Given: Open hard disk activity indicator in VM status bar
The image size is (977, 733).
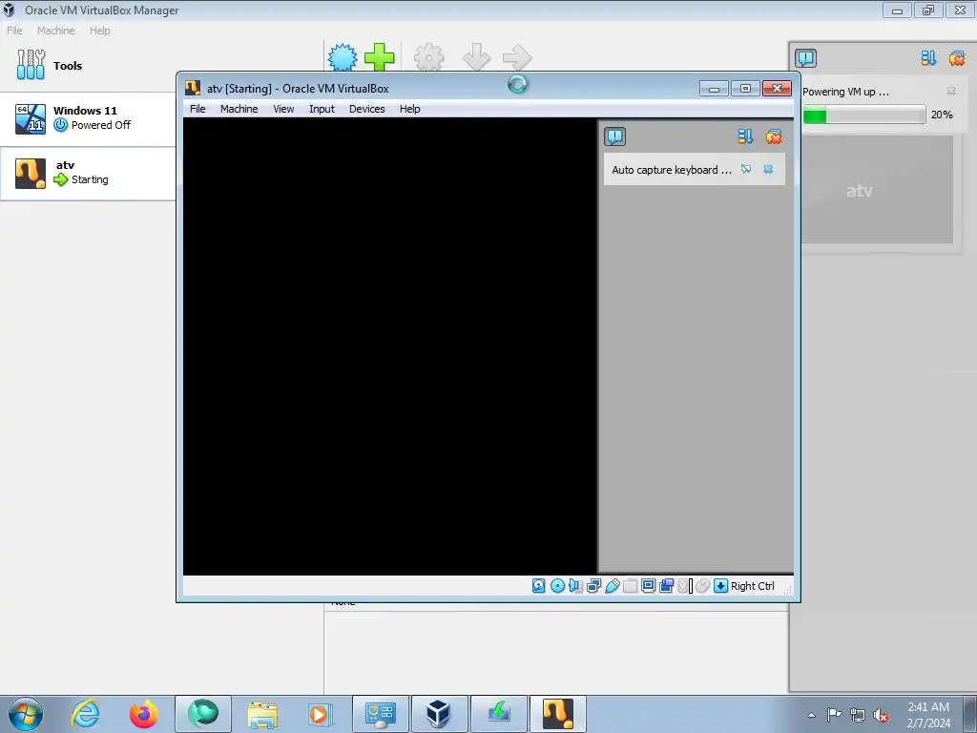Looking at the screenshot, I should (x=539, y=586).
